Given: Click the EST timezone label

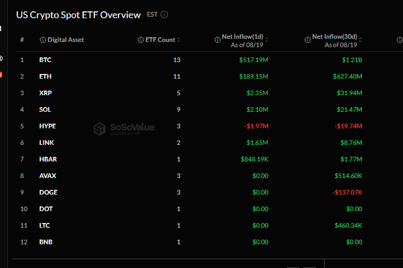Looking at the screenshot, I should (x=152, y=15).
